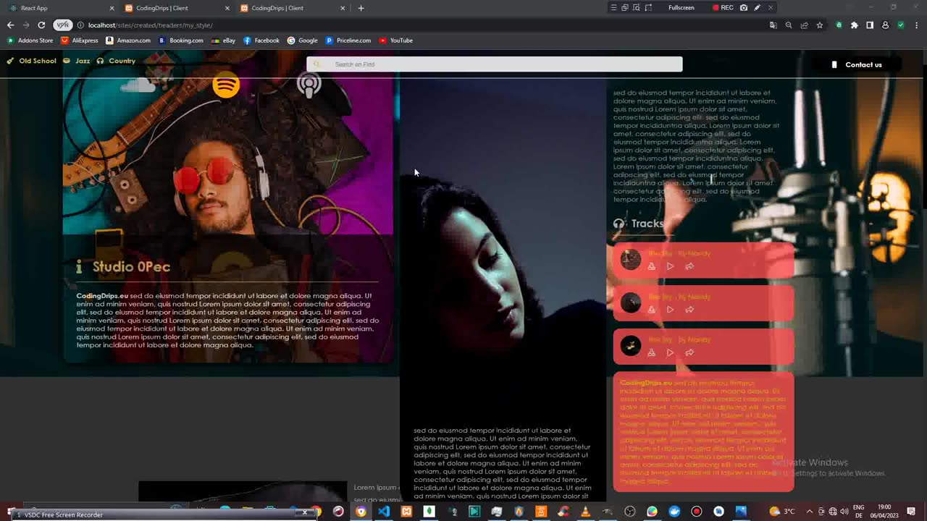This screenshot has height=521, width=927.
Task: Open the Addons Store bookmark
Action: coord(30,41)
